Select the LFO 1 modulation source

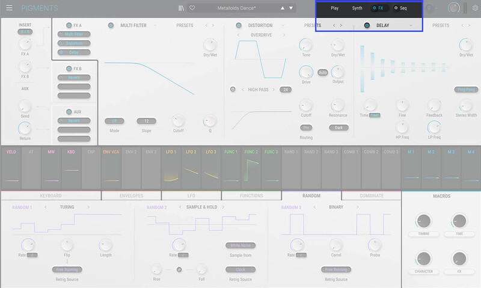point(171,168)
